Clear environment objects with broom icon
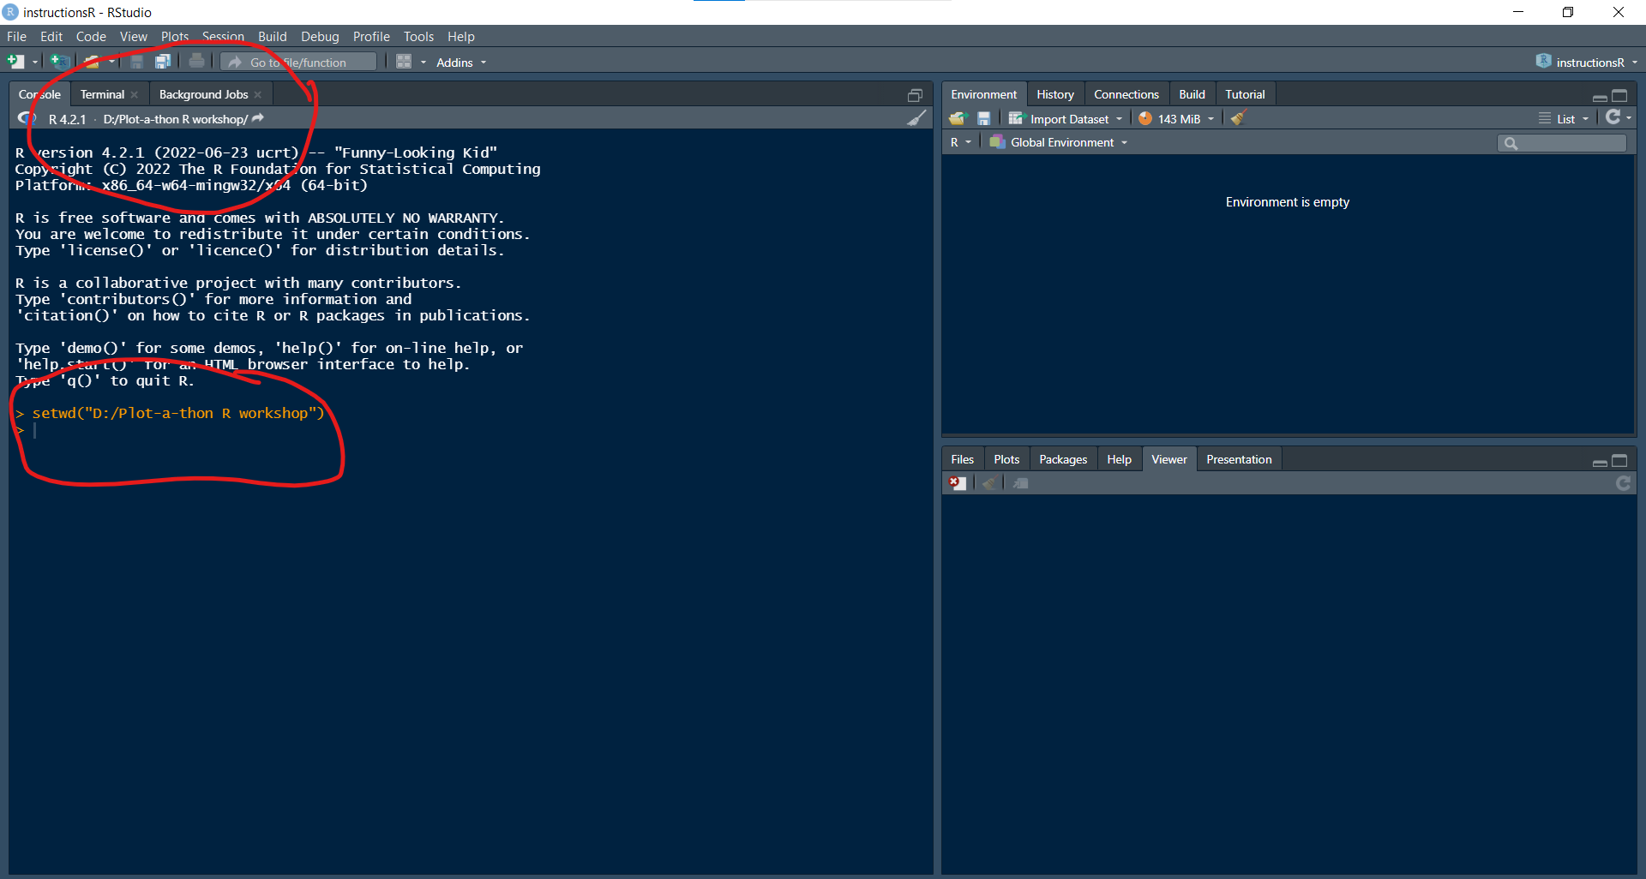This screenshot has height=879, width=1646. [x=1237, y=118]
